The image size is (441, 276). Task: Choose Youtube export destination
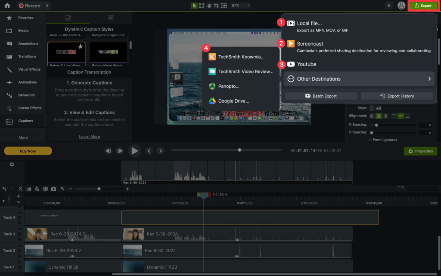[359, 64]
